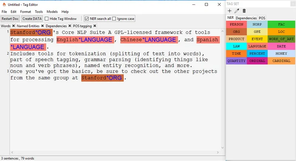Close the Words tab with its X

[13, 26]
